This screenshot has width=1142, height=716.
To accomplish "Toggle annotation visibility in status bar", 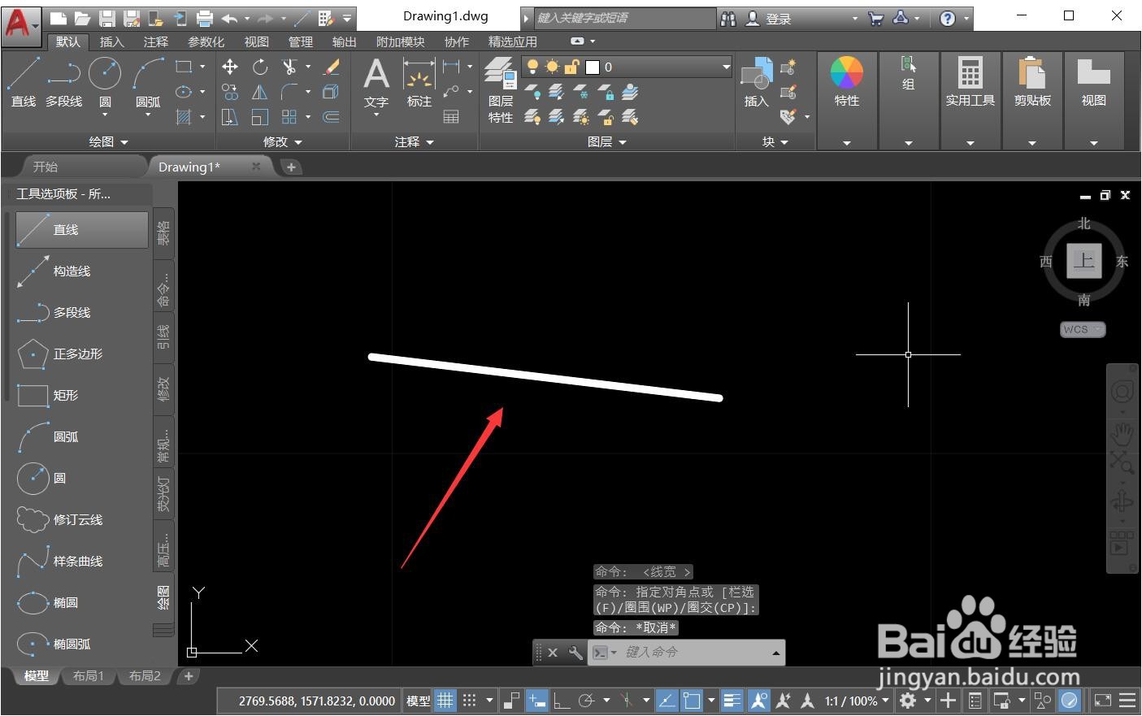I will (759, 700).
